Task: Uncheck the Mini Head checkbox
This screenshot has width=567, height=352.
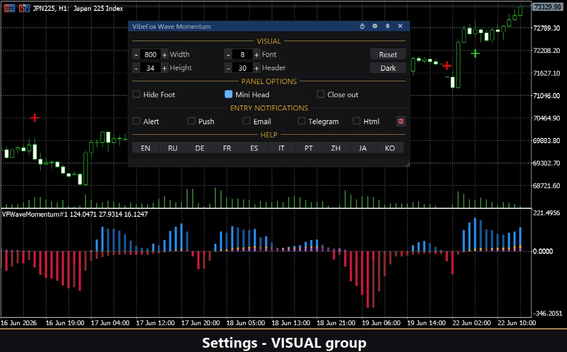Action: (x=228, y=94)
